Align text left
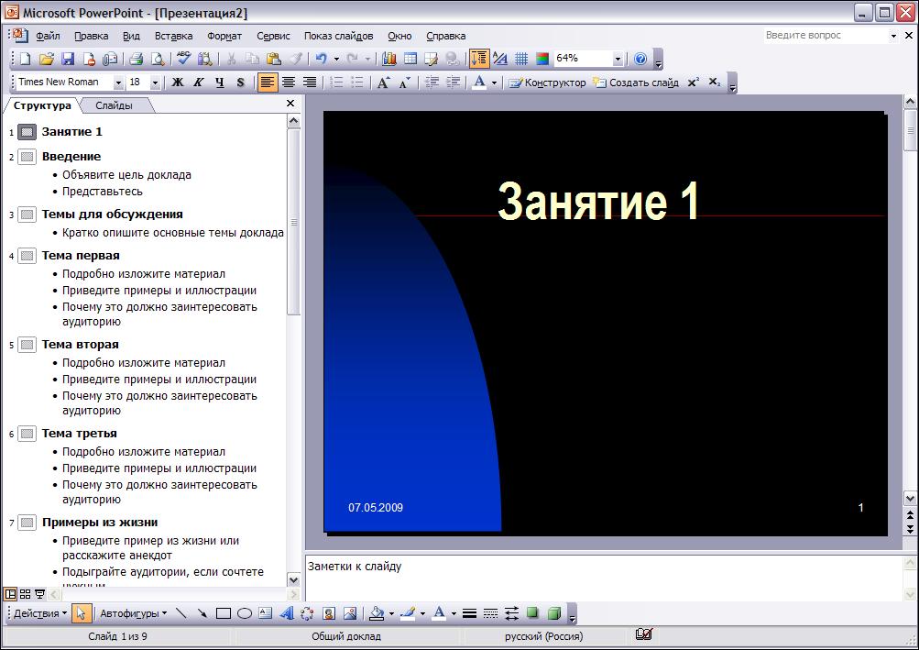 (x=267, y=83)
